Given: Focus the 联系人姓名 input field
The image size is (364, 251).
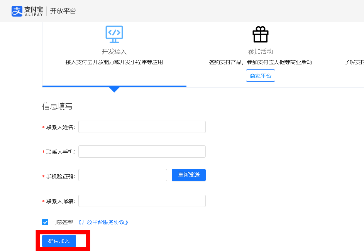Looking at the screenshot, I should tap(142, 127).
